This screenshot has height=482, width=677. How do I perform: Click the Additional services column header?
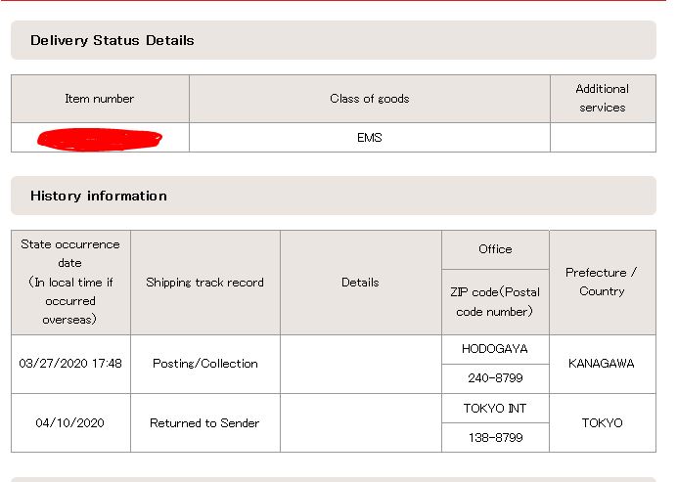click(603, 99)
